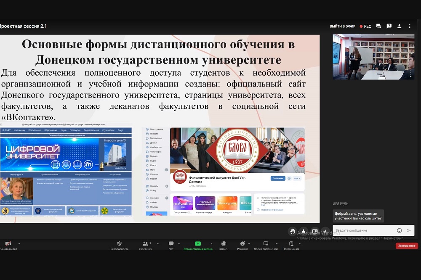Image resolution: width=421 pixels, height=280 pixels.
Task: Open the Доски сообщений whiteboards item
Action: pyautogui.click(x=266, y=244)
